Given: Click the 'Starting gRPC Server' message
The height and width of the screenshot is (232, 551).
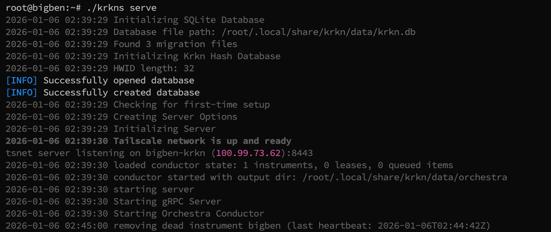Looking at the screenshot, I should (x=167, y=201).
